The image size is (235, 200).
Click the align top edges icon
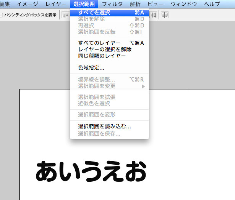tap(66, 15)
